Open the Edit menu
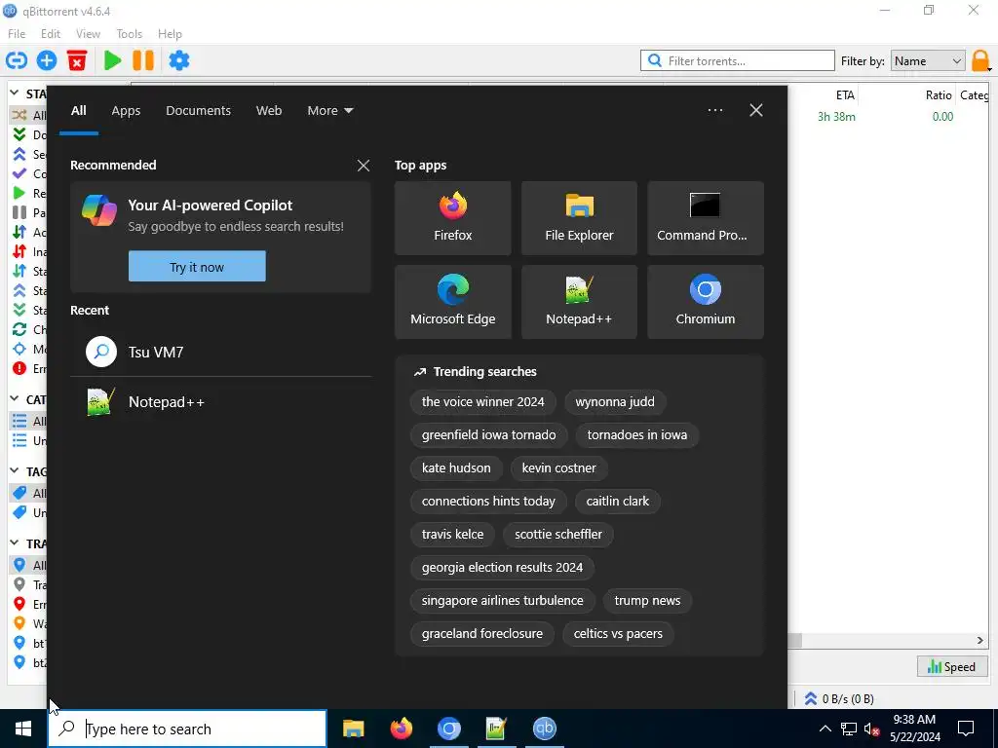Image resolution: width=998 pixels, height=748 pixels. point(51,34)
